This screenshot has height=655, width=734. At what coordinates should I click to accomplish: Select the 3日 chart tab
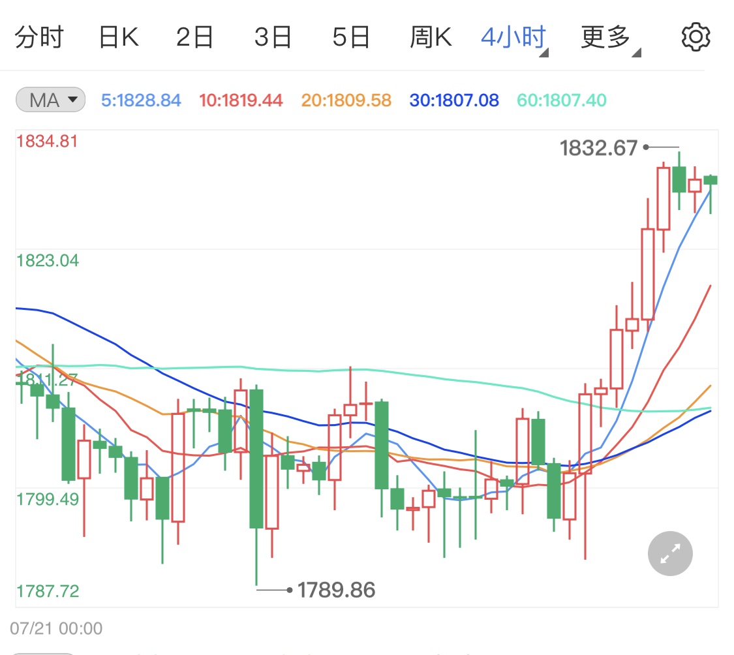click(273, 37)
